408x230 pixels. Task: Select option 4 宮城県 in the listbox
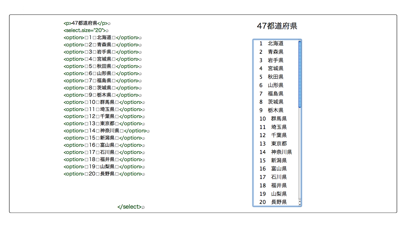(x=276, y=68)
